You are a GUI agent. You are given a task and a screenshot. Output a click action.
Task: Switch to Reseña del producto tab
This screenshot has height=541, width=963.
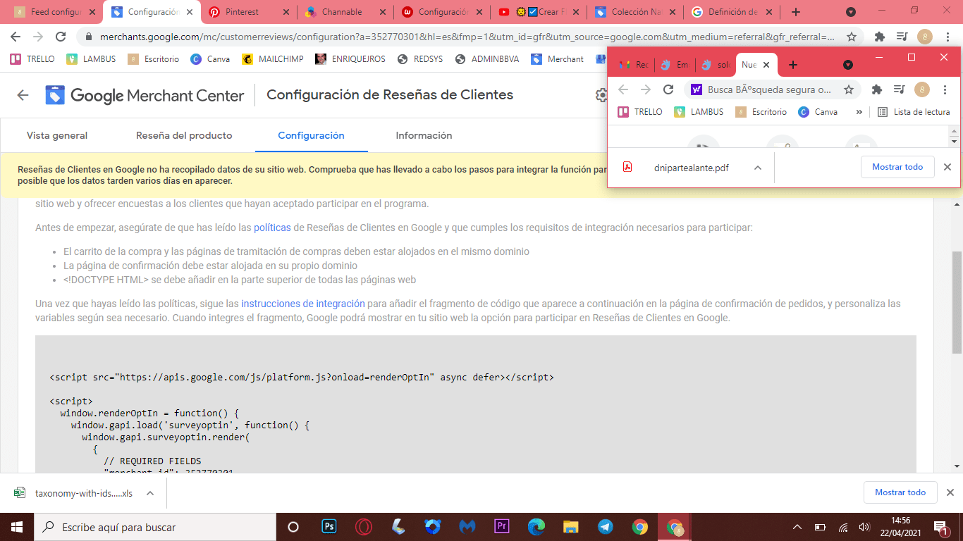pyautogui.click(x=184, y=135)
